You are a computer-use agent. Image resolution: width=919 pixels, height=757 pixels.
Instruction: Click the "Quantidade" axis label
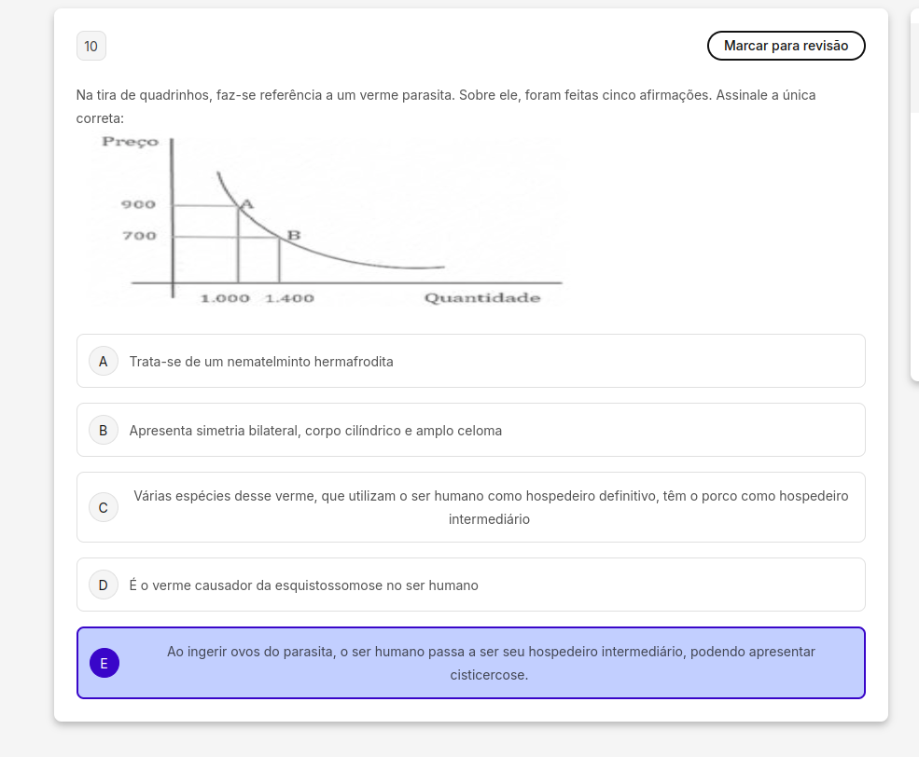pyautogui.click(x=482, y=298)
